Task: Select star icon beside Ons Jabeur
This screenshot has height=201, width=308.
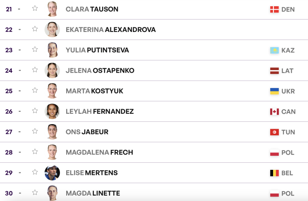Action: pos(35,131)
